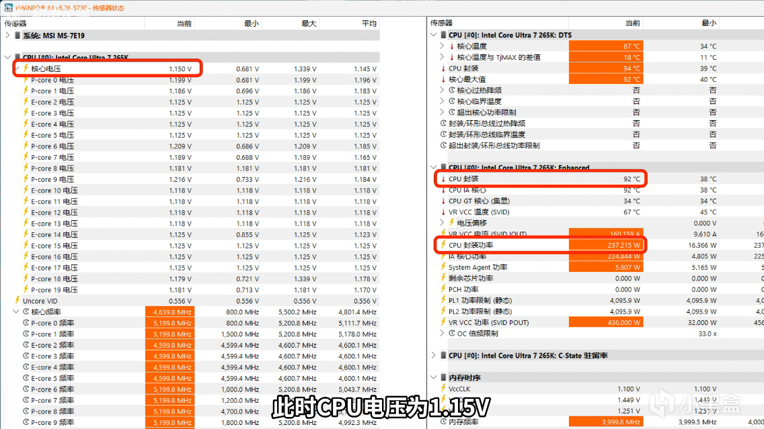Image resolution: width=764 pixels, height=429 pixels.
Task: Expand the OC 倍频限制 row
Action: [442, 333]
